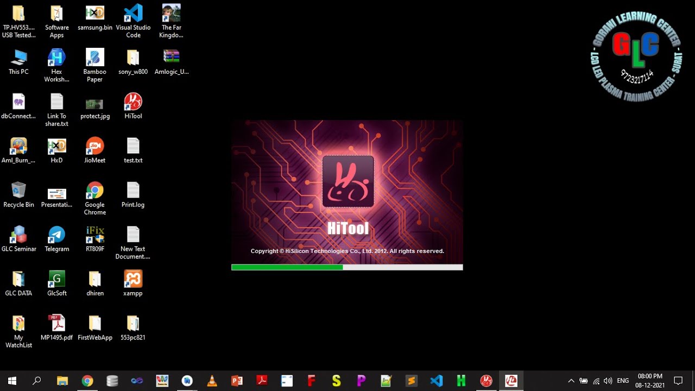Open the GlcSoft shortcut
This screenshot has width=695, height=391.
[x=56, y=283]
